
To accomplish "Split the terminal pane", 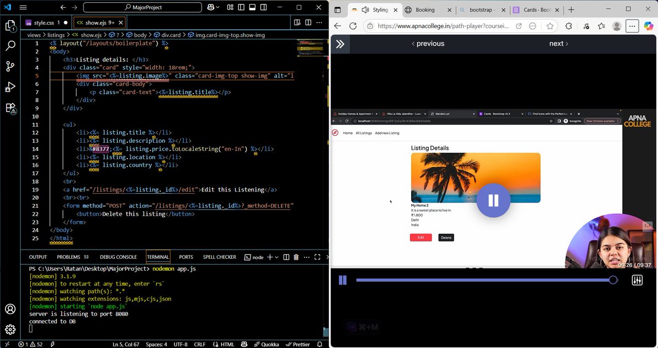I will [x=286, y=257].
